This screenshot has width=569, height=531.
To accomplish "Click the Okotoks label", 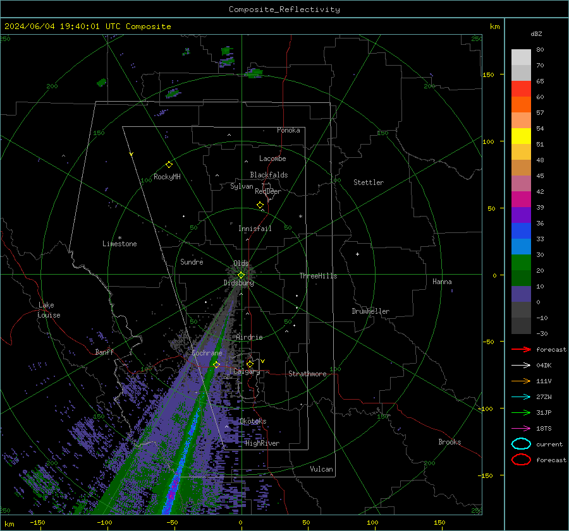I will (x=253, y=421).
